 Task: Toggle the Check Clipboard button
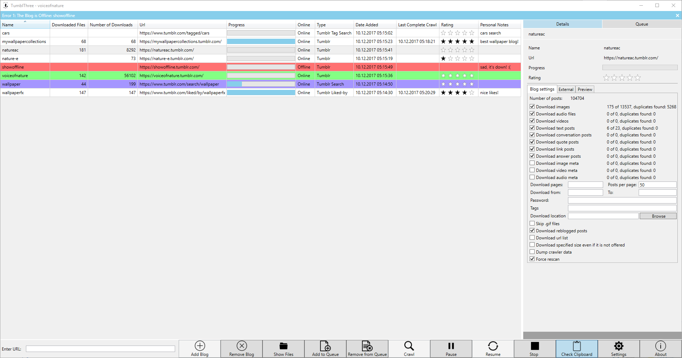pos(577,349)
